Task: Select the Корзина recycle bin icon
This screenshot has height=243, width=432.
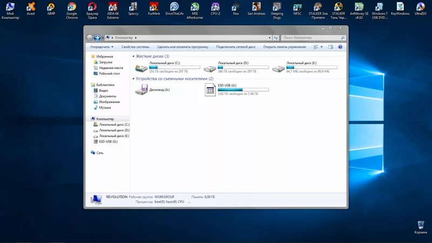Action: [421, 227]
